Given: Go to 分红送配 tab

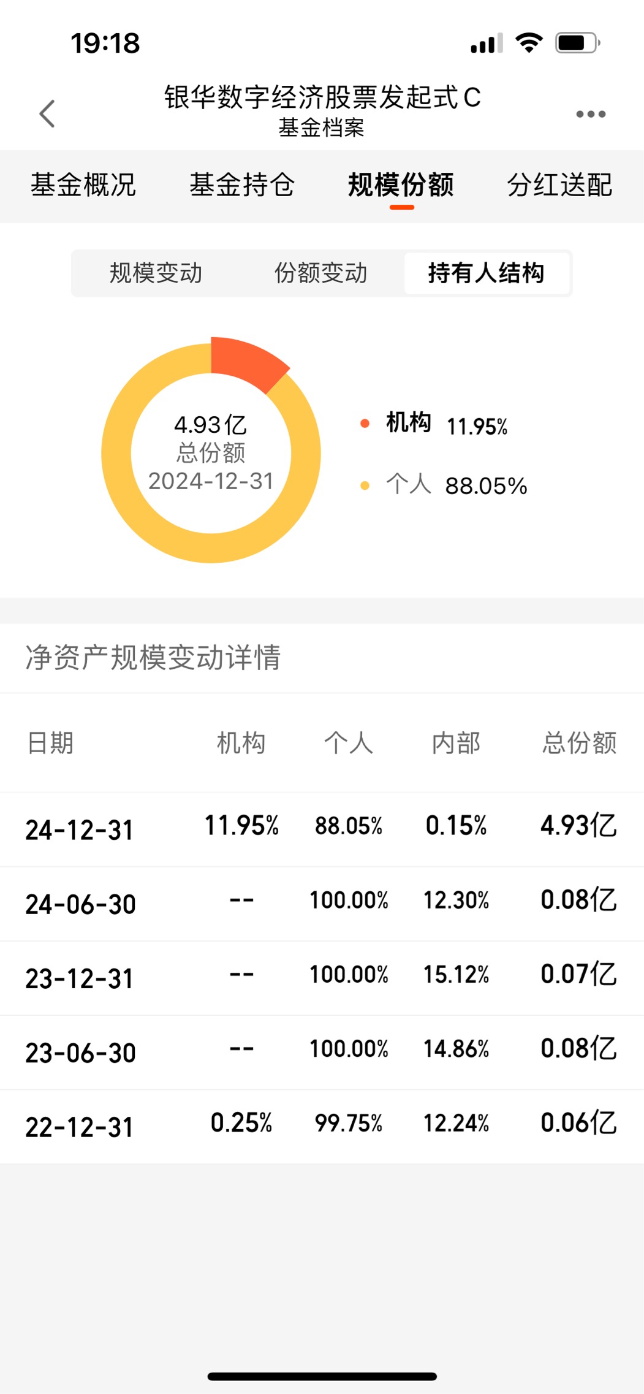Looking at the screenshot, I should [560, 185].
